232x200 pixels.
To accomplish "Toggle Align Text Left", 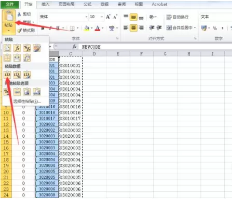I will pyautogui.click(x=126, y=27).
